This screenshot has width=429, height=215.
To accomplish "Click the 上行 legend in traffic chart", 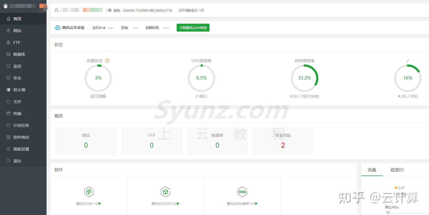I will (400, 188).
